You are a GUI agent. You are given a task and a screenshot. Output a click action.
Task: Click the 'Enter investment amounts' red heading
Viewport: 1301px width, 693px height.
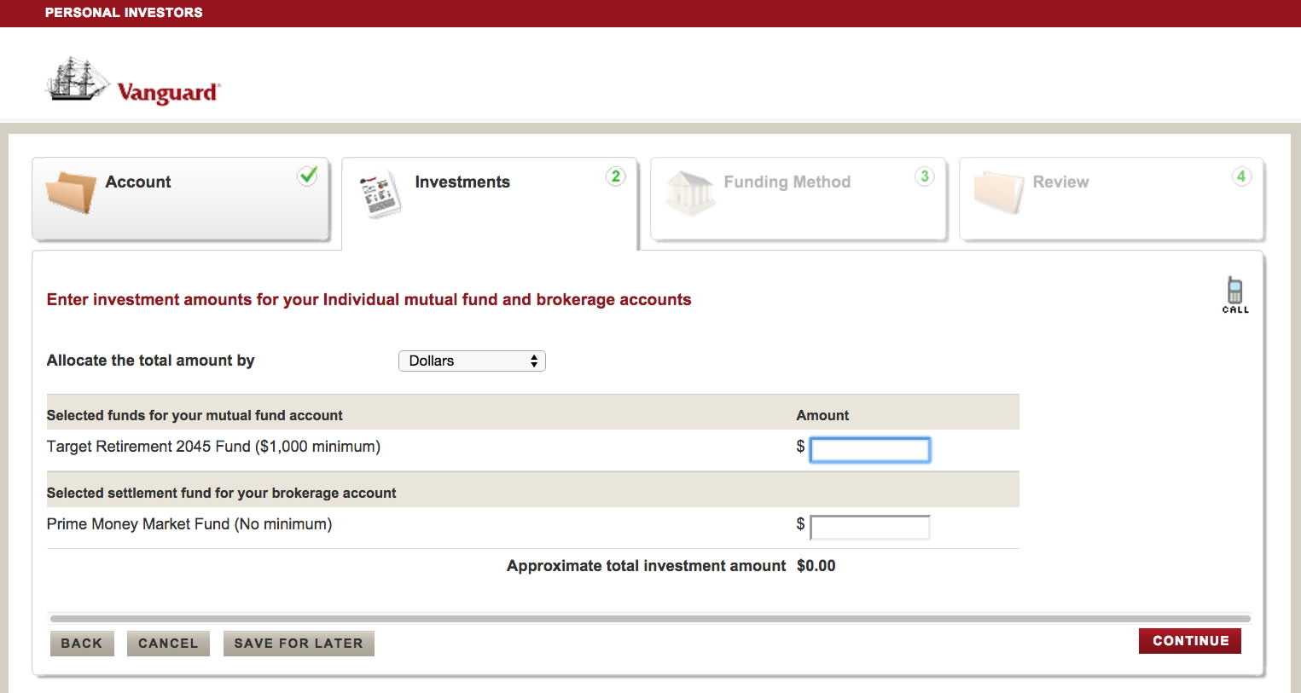pos(369,300)
